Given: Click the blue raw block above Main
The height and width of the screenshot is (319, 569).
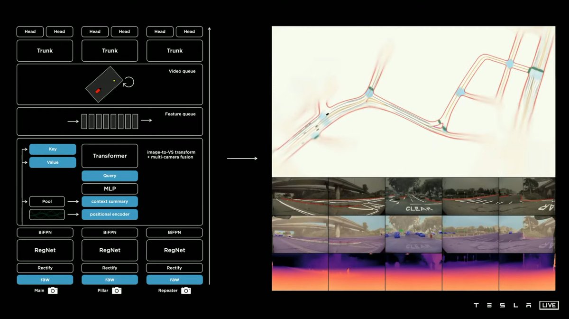Looking at the screenshot, I should coord(45,280).
